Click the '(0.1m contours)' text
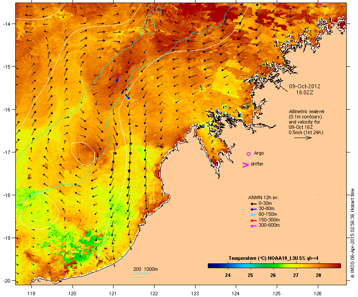Viewport: 358px width, 297px height. [x=305, y=117]
